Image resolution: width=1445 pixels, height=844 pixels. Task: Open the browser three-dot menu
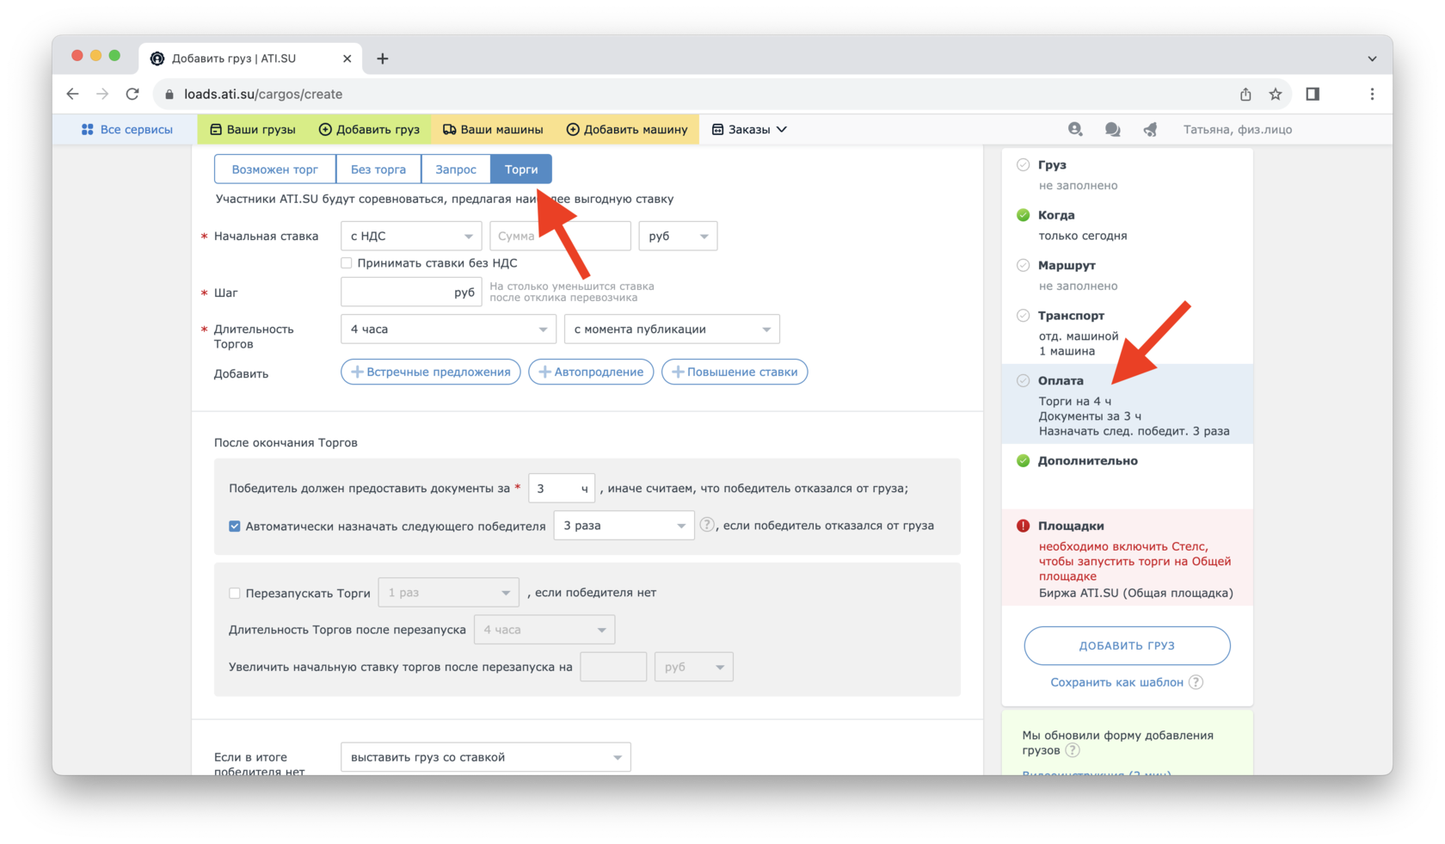[1372, 94]
